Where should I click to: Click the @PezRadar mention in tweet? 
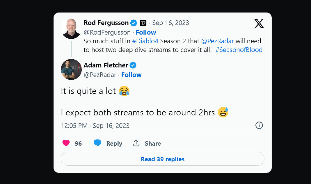[217, 41]
